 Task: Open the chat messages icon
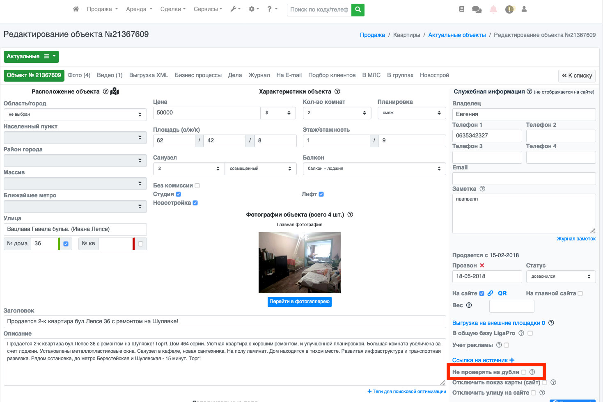(x=477, y=9)
